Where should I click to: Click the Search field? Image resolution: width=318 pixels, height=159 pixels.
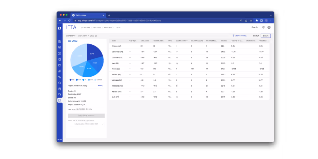coord(255,27)
